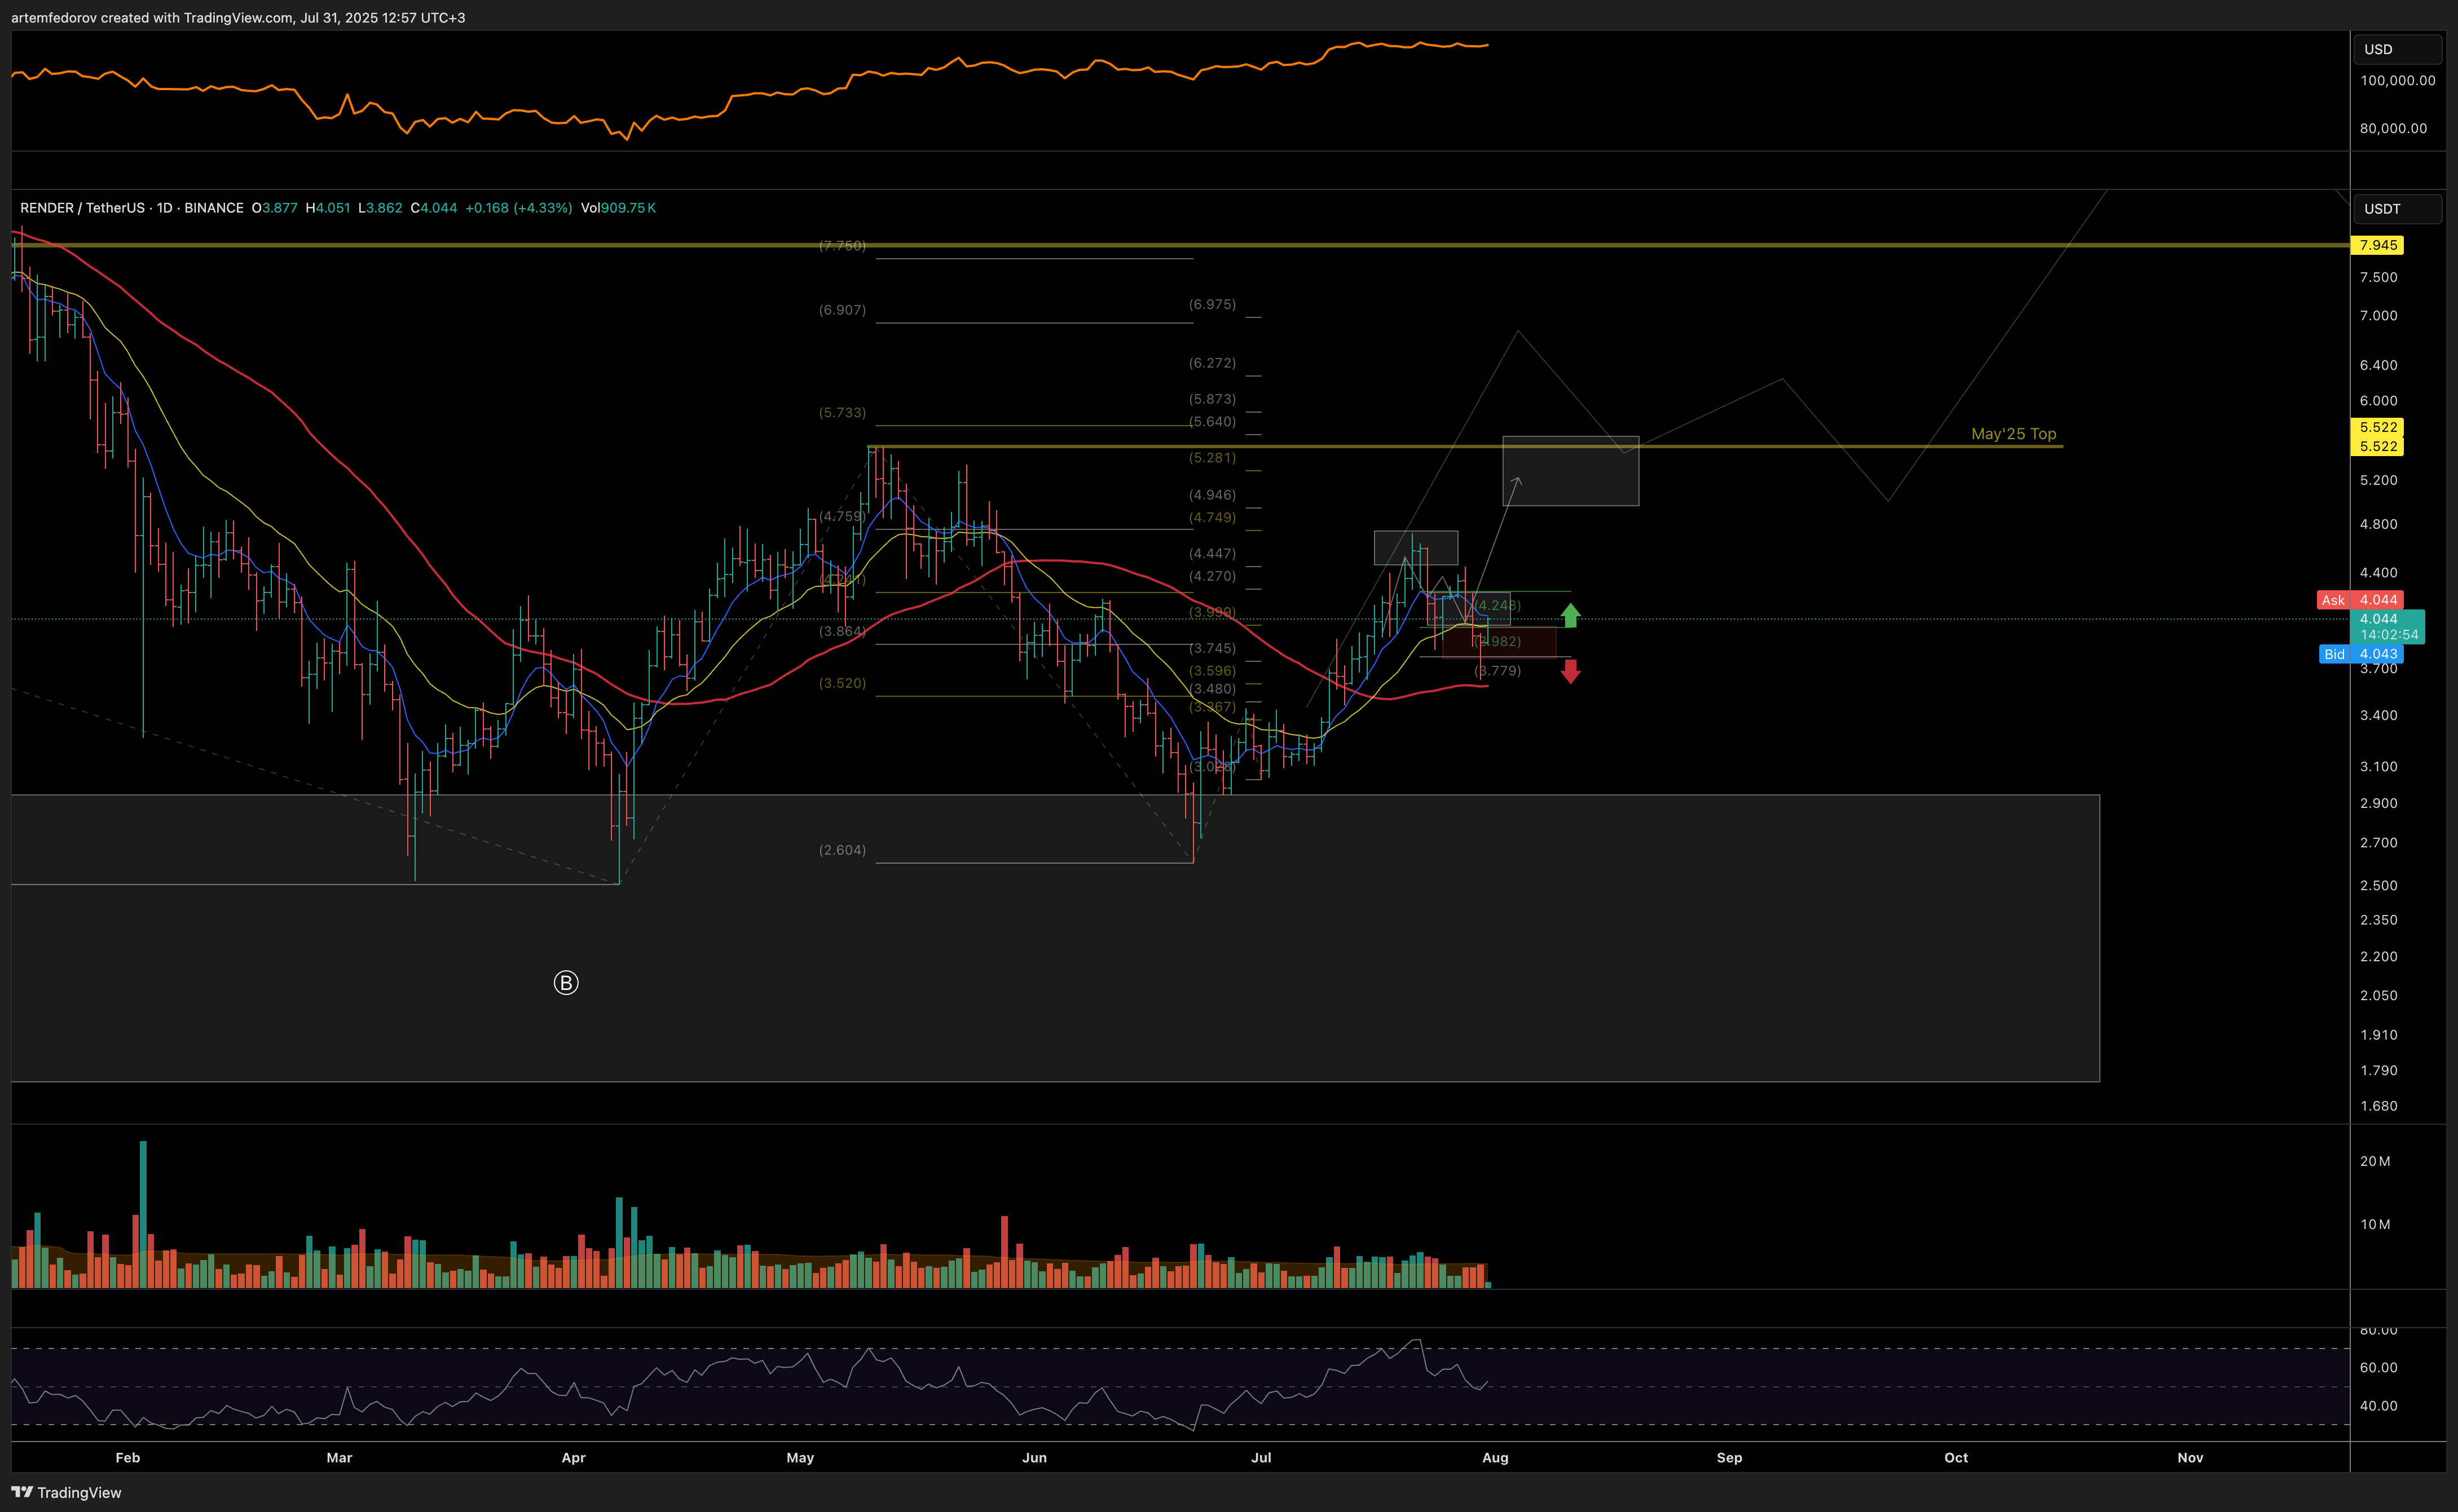Image resolution: width=2458 pixels, height=1512 pixels.
Task: Click the red Ask 4.044 price label
Action: [x=2360, y=600]
